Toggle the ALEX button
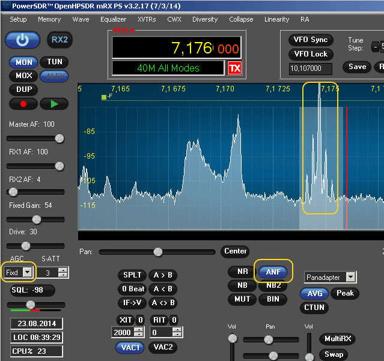Screen dimensions: 384x361 (x=54, y=76)
